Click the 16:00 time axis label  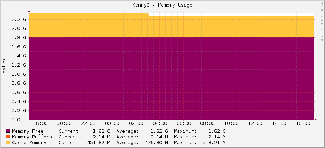click(x=303, y=123)
